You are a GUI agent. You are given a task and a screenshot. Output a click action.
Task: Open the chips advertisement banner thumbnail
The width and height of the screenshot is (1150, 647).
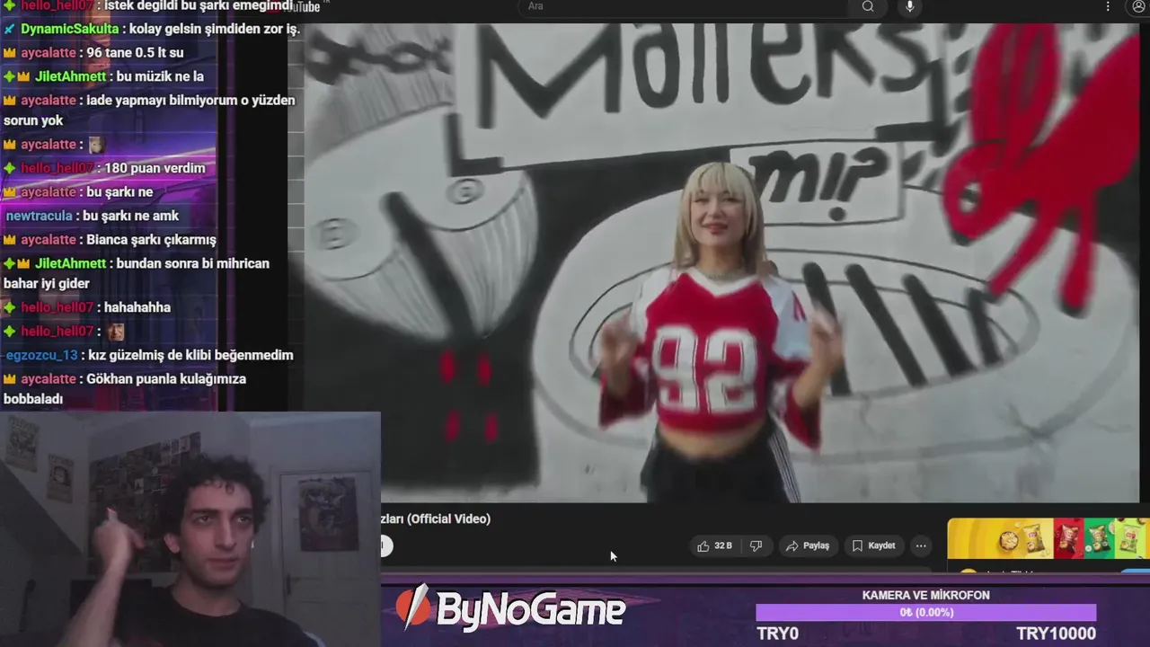tap(1048, 538)
